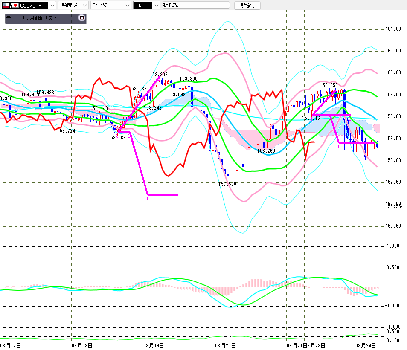Click the 158.569 swing low label
This screenshot has height=350, width=407.
click(x=116, y=138)
